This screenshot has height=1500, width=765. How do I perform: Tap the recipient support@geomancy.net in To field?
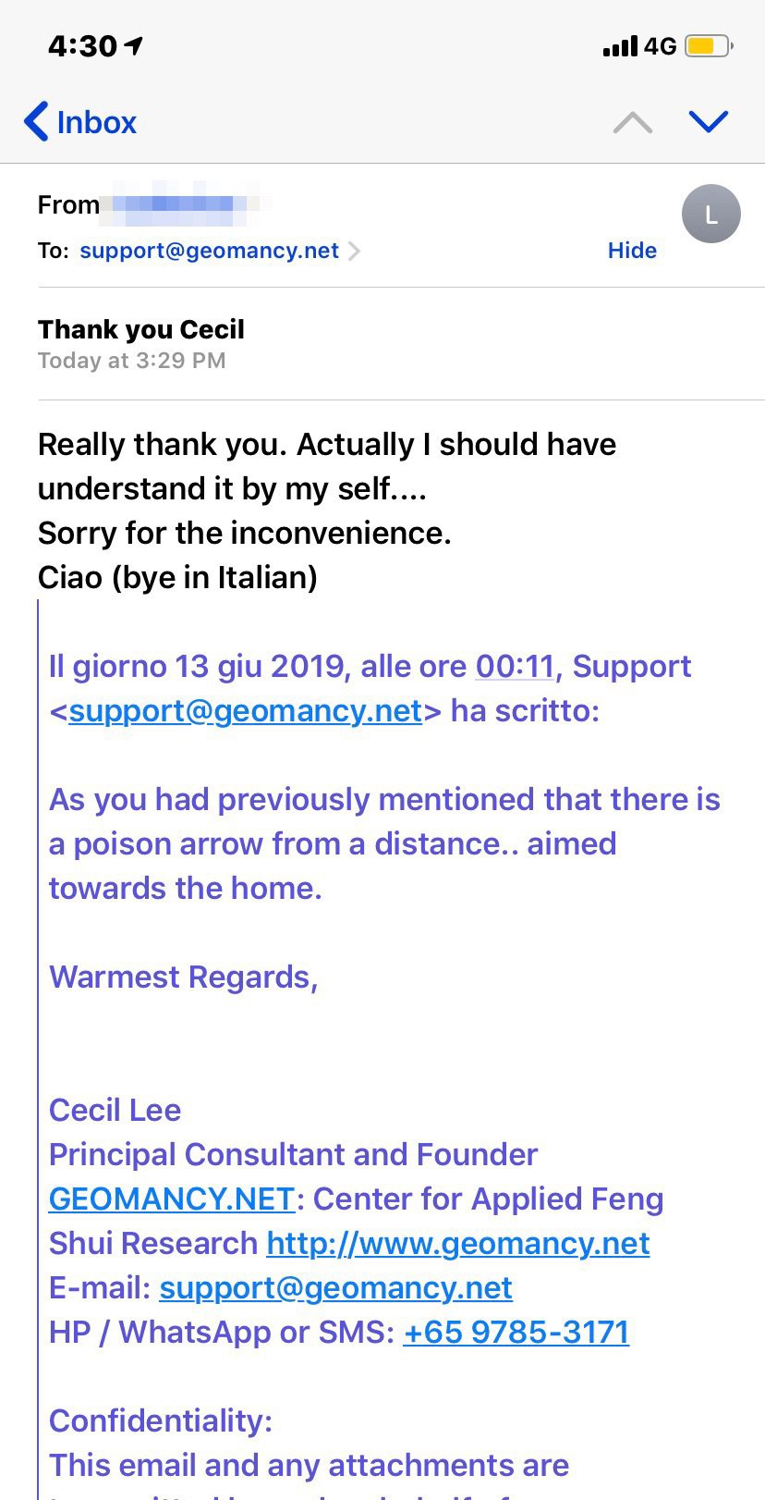pos(209,251)
